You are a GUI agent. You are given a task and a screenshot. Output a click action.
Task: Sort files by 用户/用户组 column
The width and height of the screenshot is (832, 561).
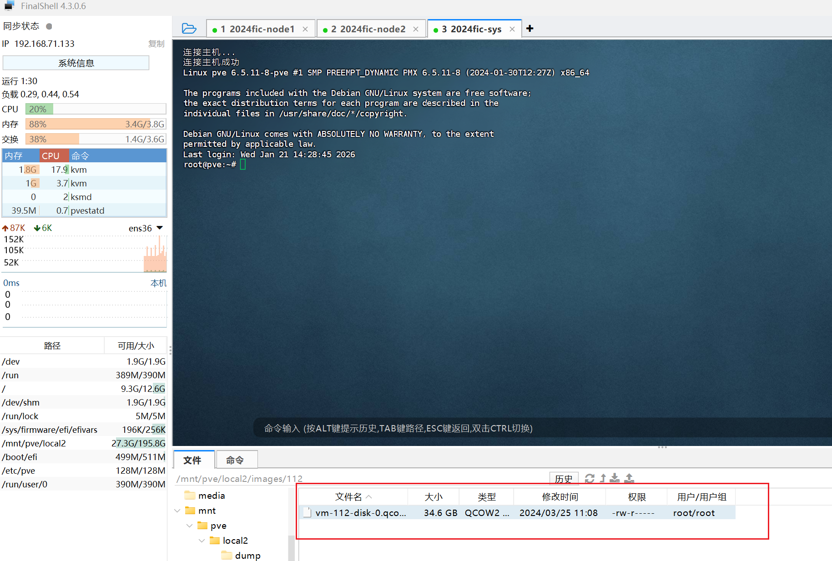click(701, 497)
